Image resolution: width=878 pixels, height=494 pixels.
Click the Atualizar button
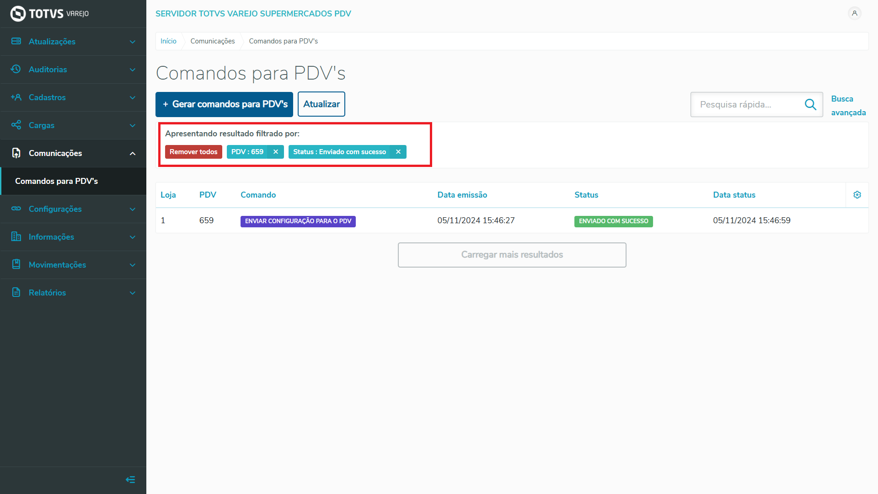coord(321,104)
